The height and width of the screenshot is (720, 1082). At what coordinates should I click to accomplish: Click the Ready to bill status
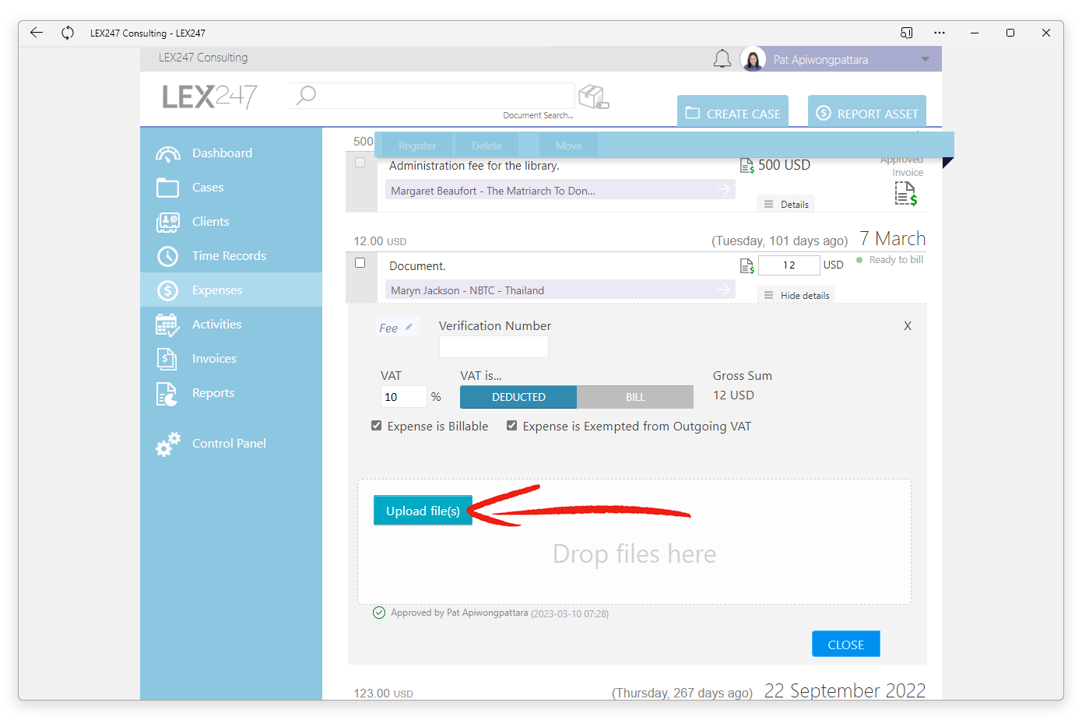(x=891, y=260)
